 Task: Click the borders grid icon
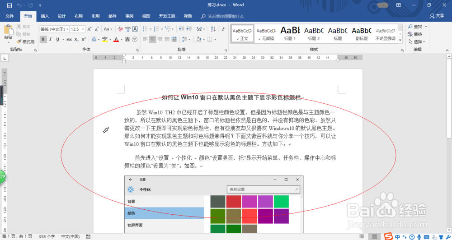(x=210, y=39)
